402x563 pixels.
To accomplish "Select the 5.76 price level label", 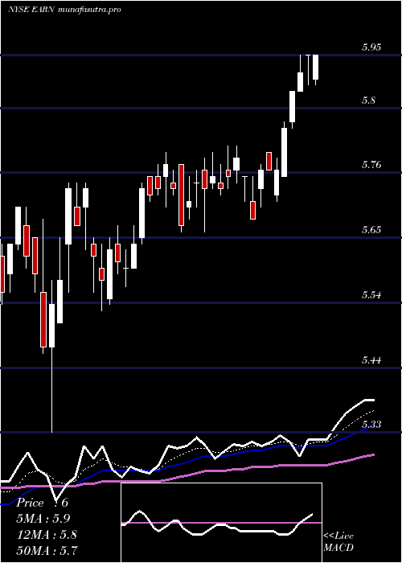I will coord(371,165).
